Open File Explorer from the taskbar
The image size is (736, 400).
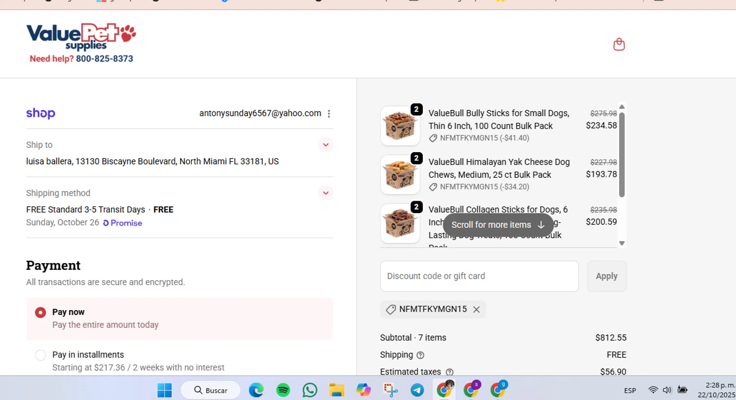pyautogui.click(x=337, y=390)
